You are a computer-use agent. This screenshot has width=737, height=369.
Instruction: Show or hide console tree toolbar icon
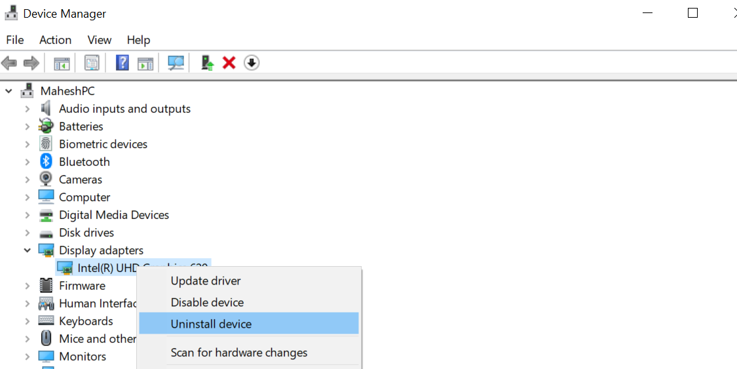point(62,63)
